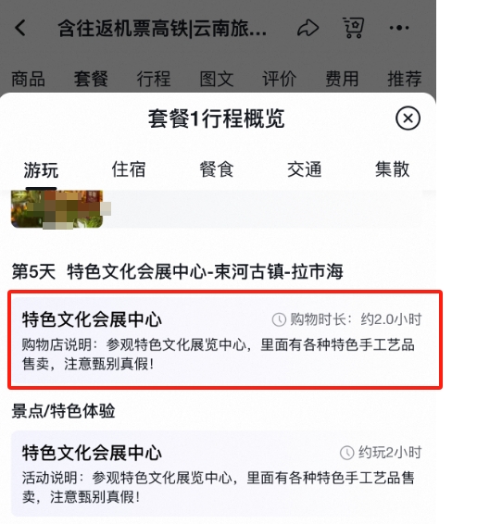
Task: Tap the back arrow icon
Action: click(20, 28)
